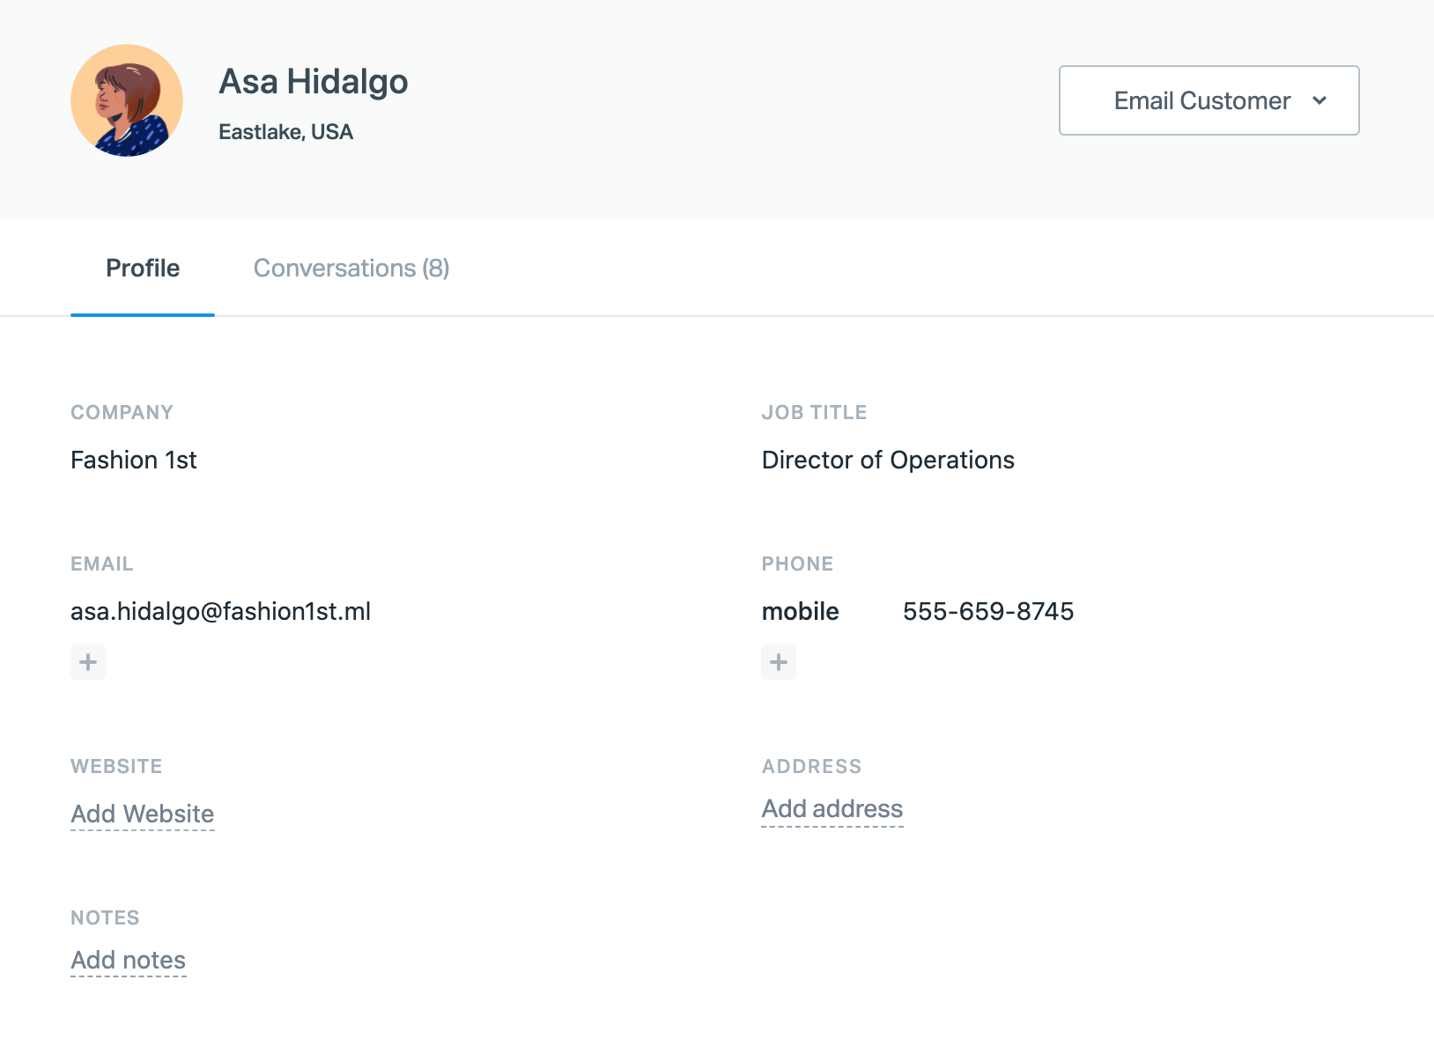Edit the company value Fashion 1st

coord(134,460)
